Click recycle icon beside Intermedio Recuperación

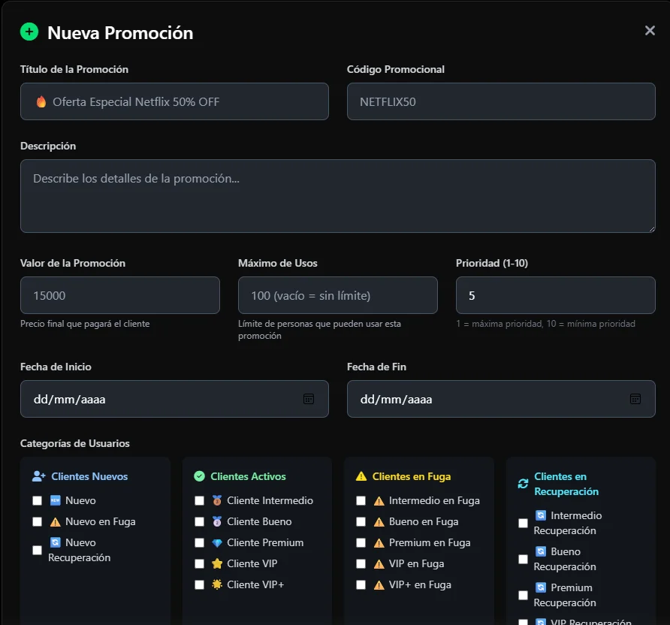pos(541,515)
